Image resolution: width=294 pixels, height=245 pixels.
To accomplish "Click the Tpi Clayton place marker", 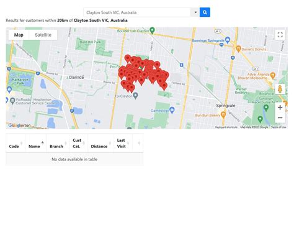I will [x=135, y=96].
